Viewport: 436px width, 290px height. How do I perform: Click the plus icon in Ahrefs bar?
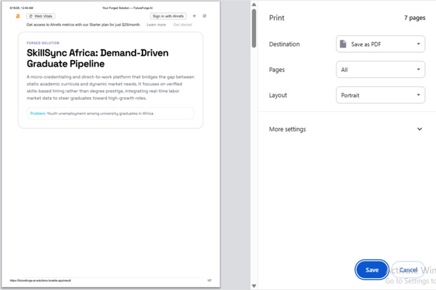[x=194, y=16]
